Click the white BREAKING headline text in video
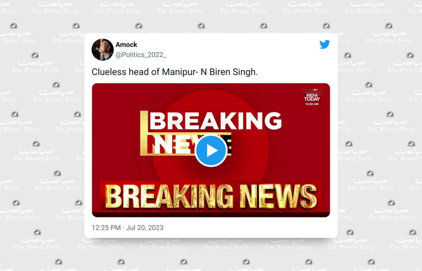This screenshot has height=271, width=422. [x=216, y=121]
